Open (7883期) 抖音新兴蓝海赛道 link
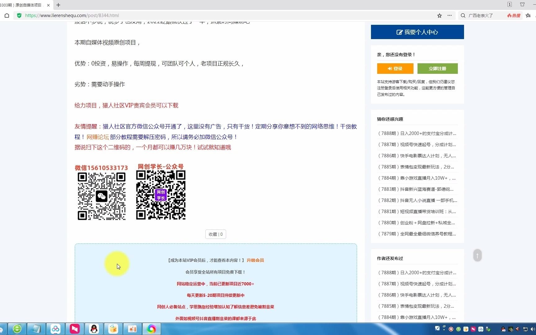This screenshot has width=536, height=335. [416, 189]
